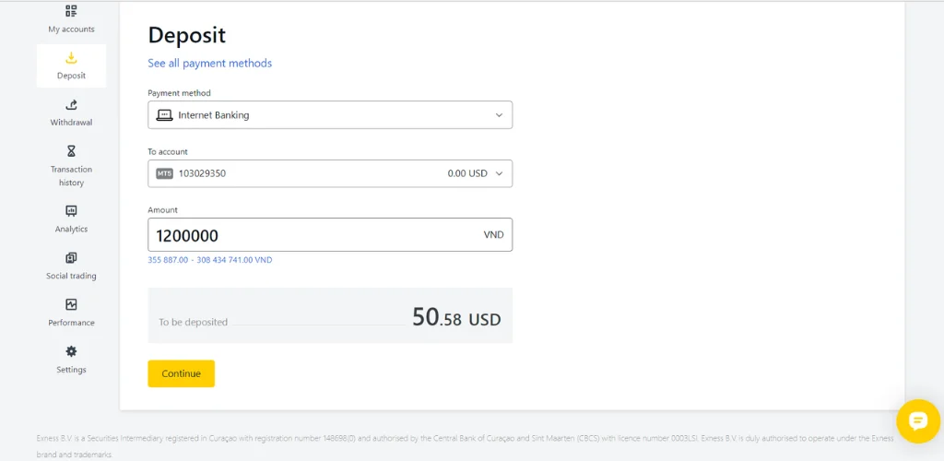
Task: Click the deposit limits range text
Action: pos(209,260)
